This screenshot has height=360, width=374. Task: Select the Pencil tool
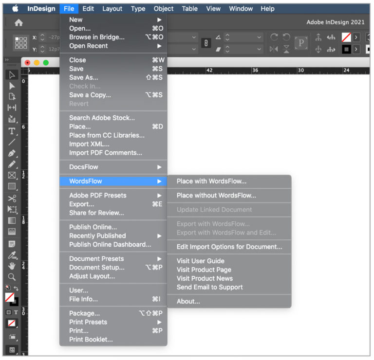[12, 164]
